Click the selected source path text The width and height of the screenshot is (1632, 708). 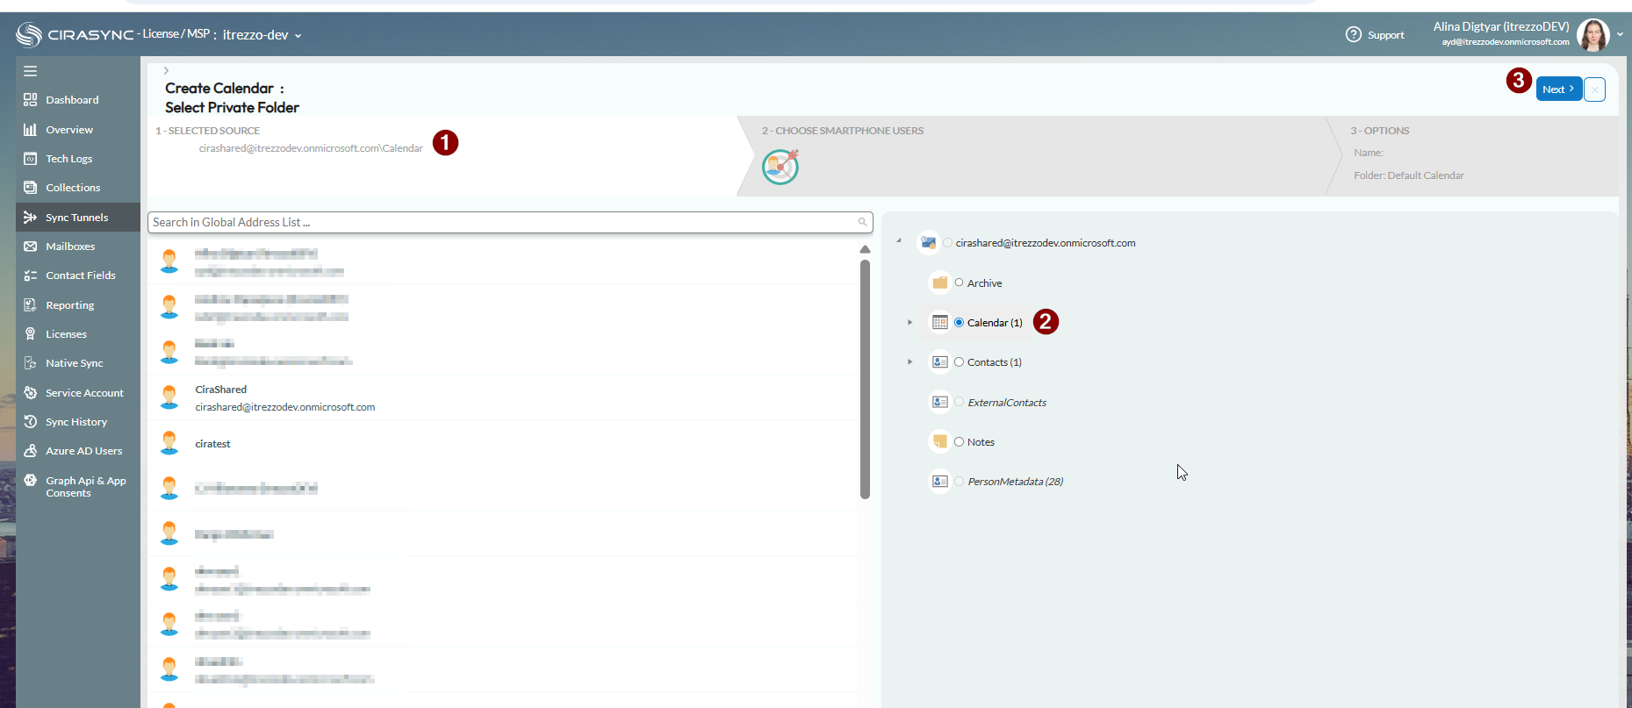click(311, 148)
